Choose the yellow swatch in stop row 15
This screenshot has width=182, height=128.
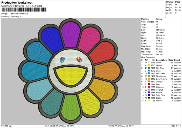149,101
